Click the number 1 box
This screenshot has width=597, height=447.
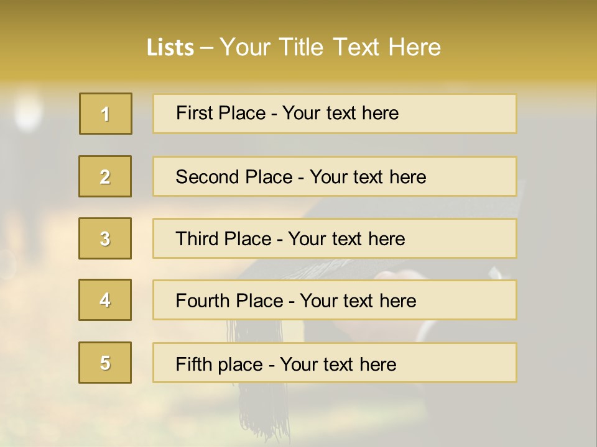(106, 114)
